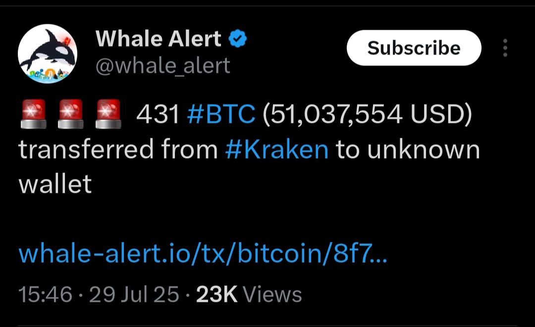Viewport: 535px width, 327px height.
Task: Click the word "wallet" in tweet
Action: (55, 184)
